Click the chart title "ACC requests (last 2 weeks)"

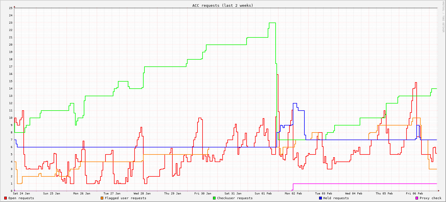[223, 5]
